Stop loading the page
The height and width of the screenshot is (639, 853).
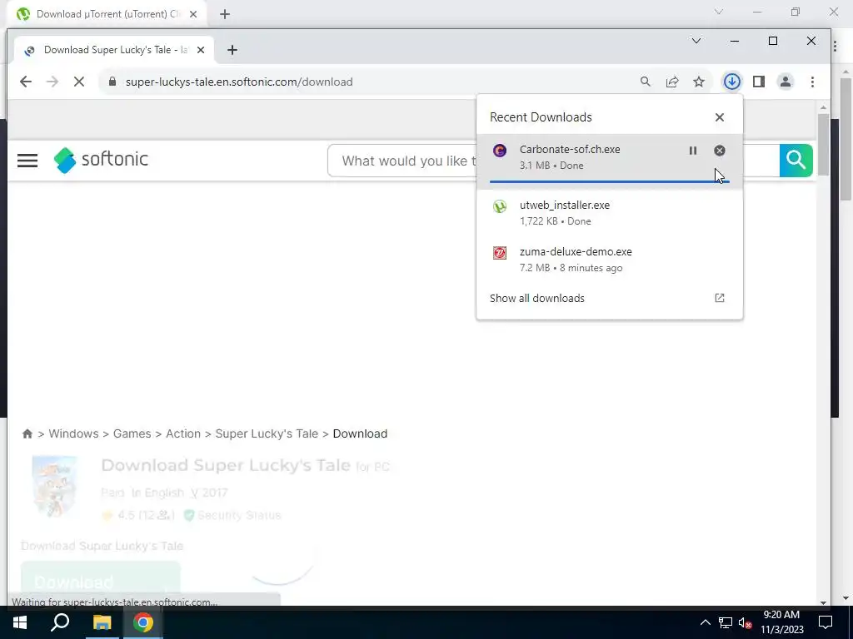click(79, 82)
